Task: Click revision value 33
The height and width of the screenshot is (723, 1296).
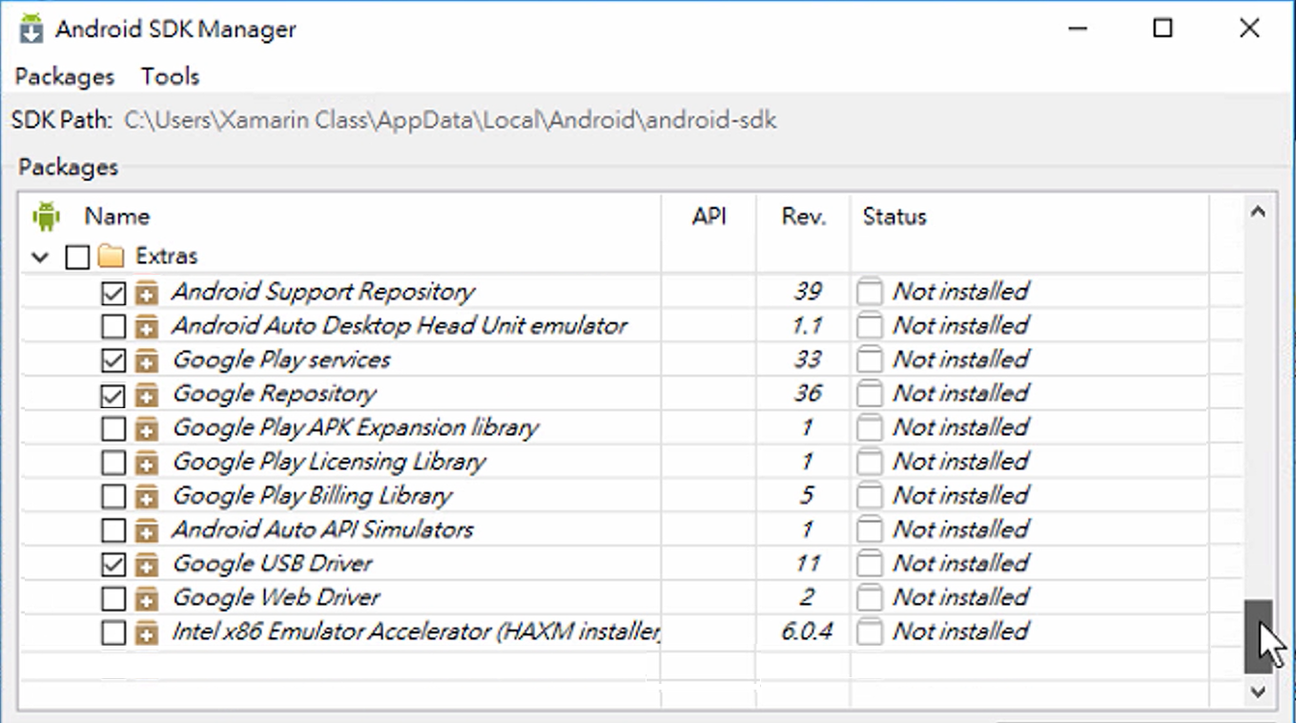Action: pyautogui.click(x=807, y=360)
